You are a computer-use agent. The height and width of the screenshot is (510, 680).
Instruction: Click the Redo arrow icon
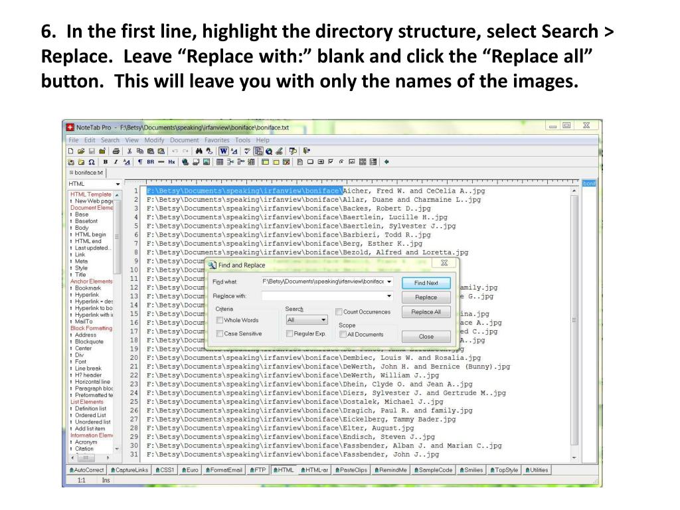point(185,151)
